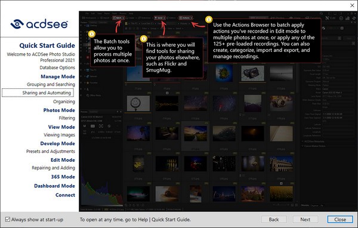Click the camera sketch thumbnail
The image size is (358, 228).
[x=252, y=73]
